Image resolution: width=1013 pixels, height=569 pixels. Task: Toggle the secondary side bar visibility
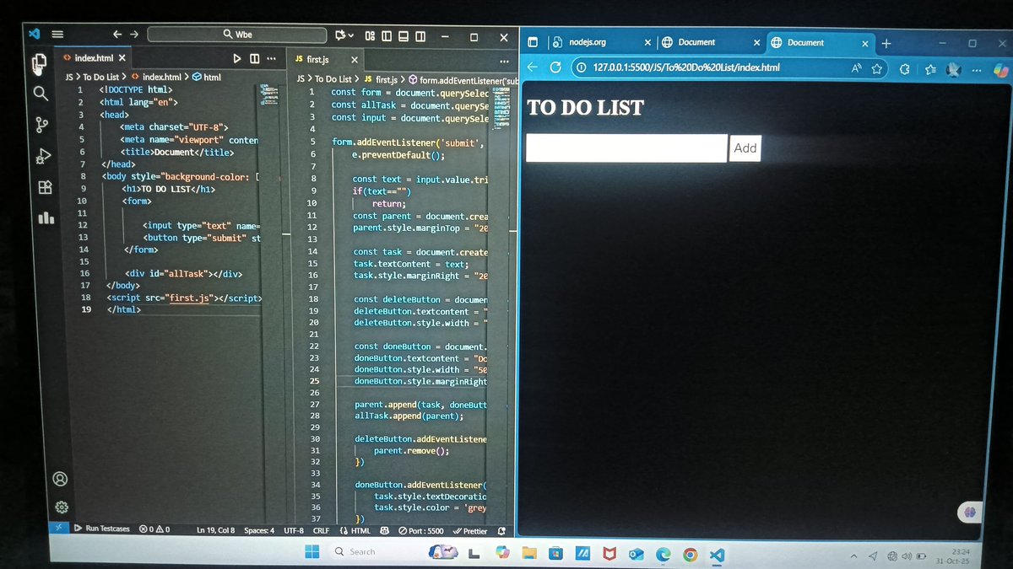(x=420, y=35)
